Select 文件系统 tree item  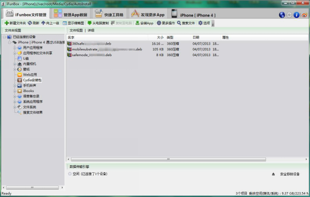point(29,107)
